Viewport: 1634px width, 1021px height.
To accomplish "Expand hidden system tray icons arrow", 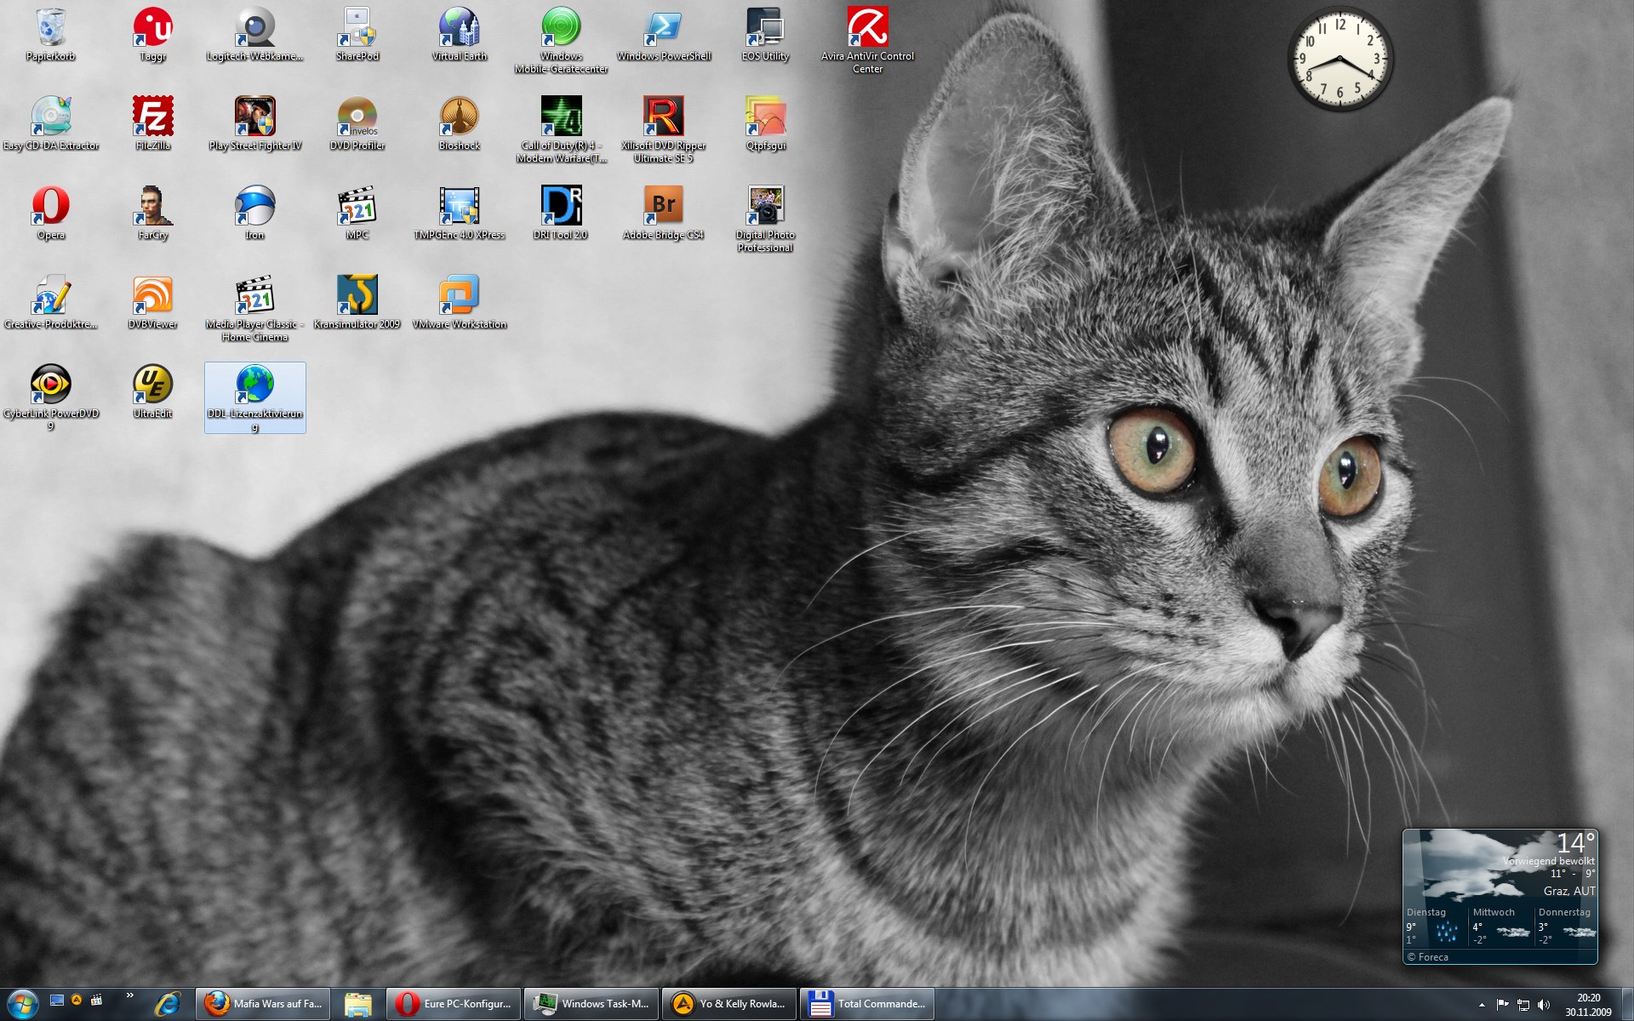I will (1482, 1005).
